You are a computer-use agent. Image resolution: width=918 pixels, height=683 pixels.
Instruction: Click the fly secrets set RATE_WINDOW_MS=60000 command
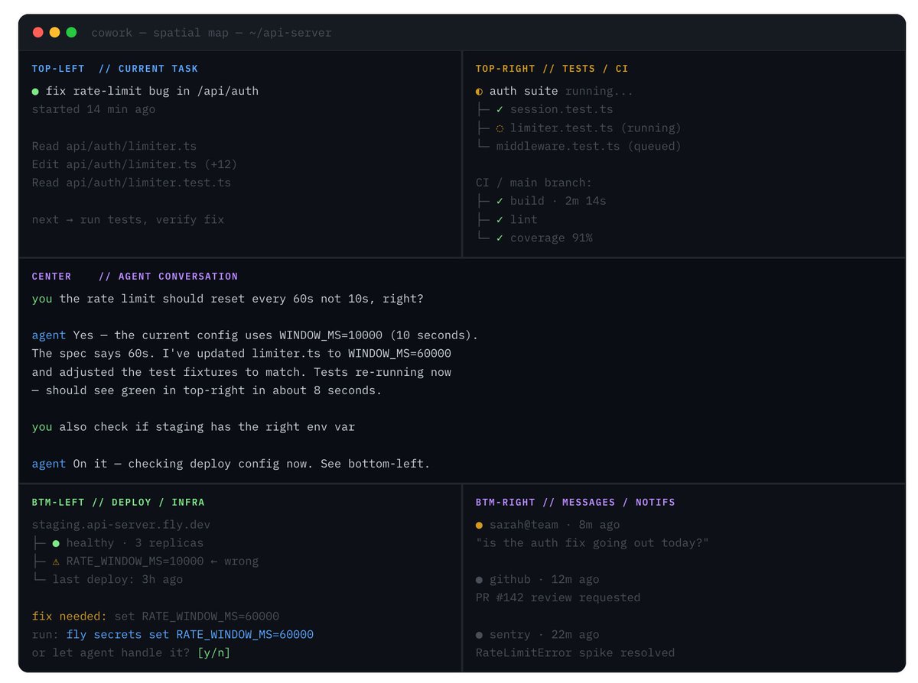(x=190, y=635)
